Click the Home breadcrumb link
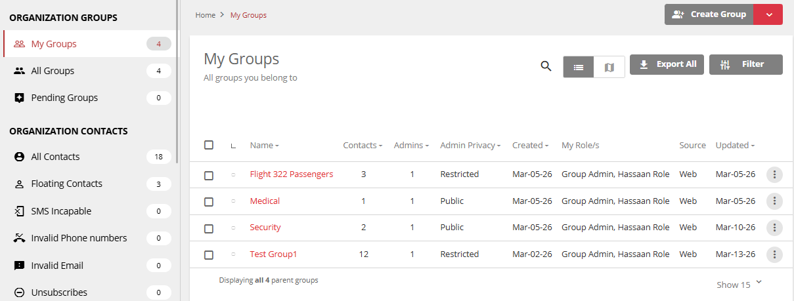The height and width of the screenshot is (301, 794). click(205, 15)
